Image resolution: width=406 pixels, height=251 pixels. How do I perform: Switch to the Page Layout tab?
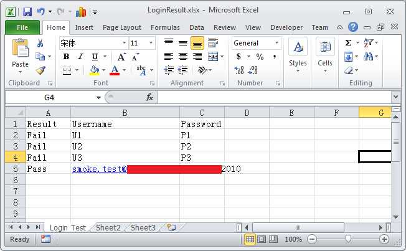pos(122,27)
